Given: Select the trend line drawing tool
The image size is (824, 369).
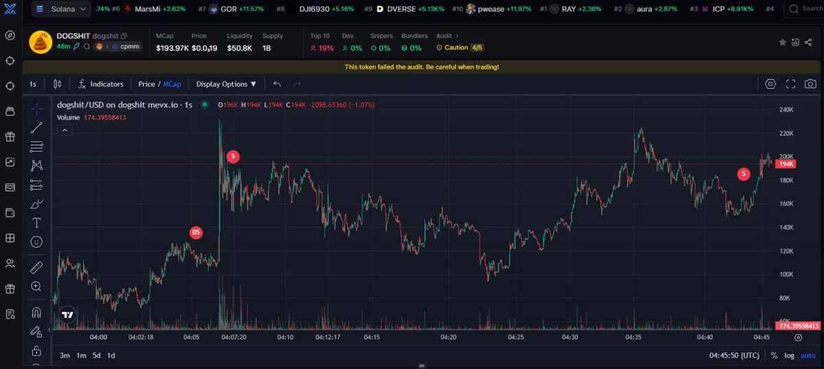Looking at the screenshot, I should [36, 128].
